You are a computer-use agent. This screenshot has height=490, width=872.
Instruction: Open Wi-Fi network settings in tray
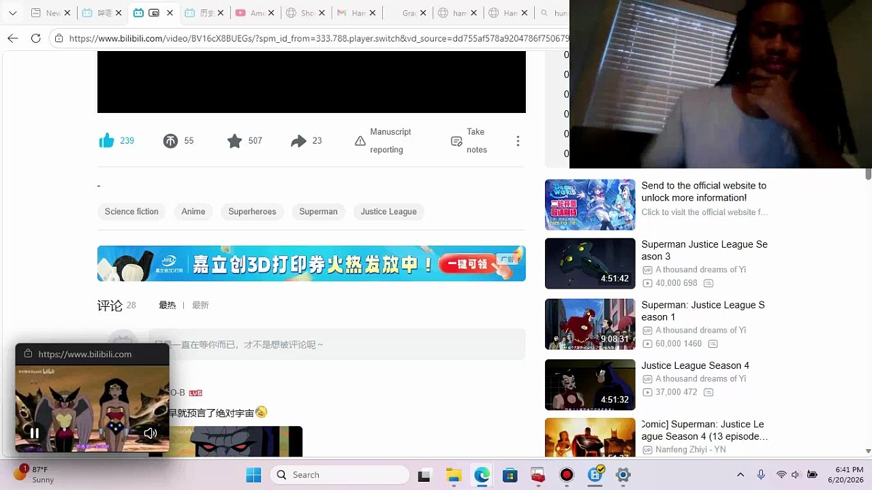781,475
